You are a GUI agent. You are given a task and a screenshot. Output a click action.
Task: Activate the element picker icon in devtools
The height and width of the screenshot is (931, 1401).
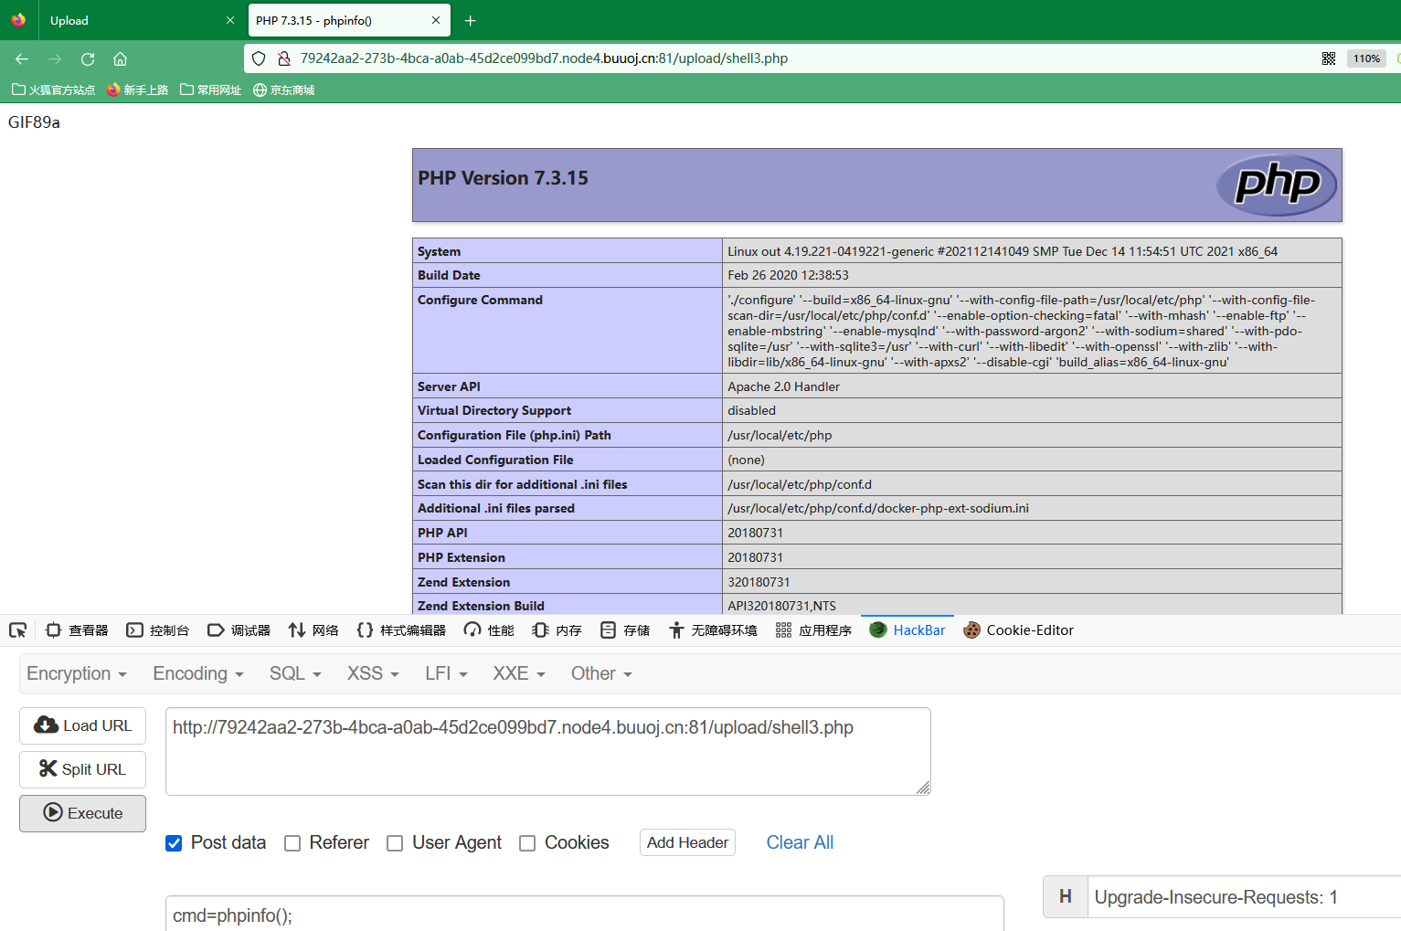click(x=17, y=630)
